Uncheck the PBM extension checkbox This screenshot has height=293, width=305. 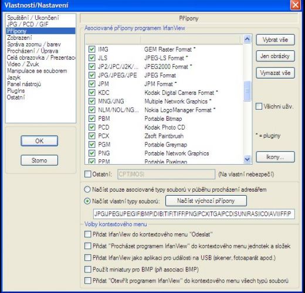tap(92, 118)
